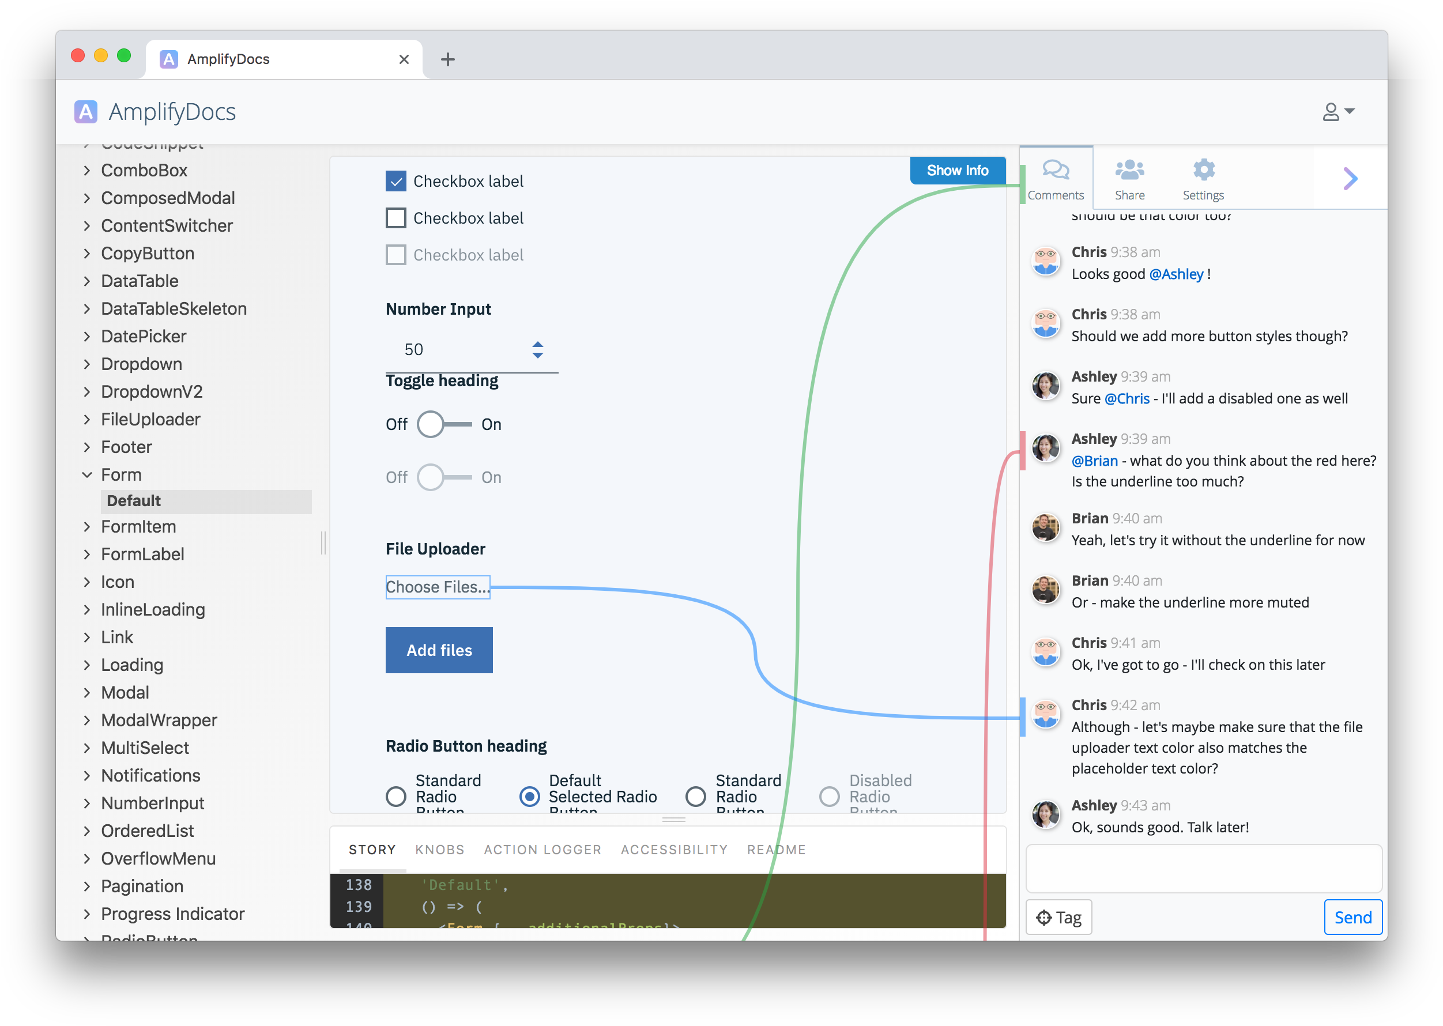Click the AmplifyDocs tab favicon
The image size is (1443, 1026).
pos(168,59)
